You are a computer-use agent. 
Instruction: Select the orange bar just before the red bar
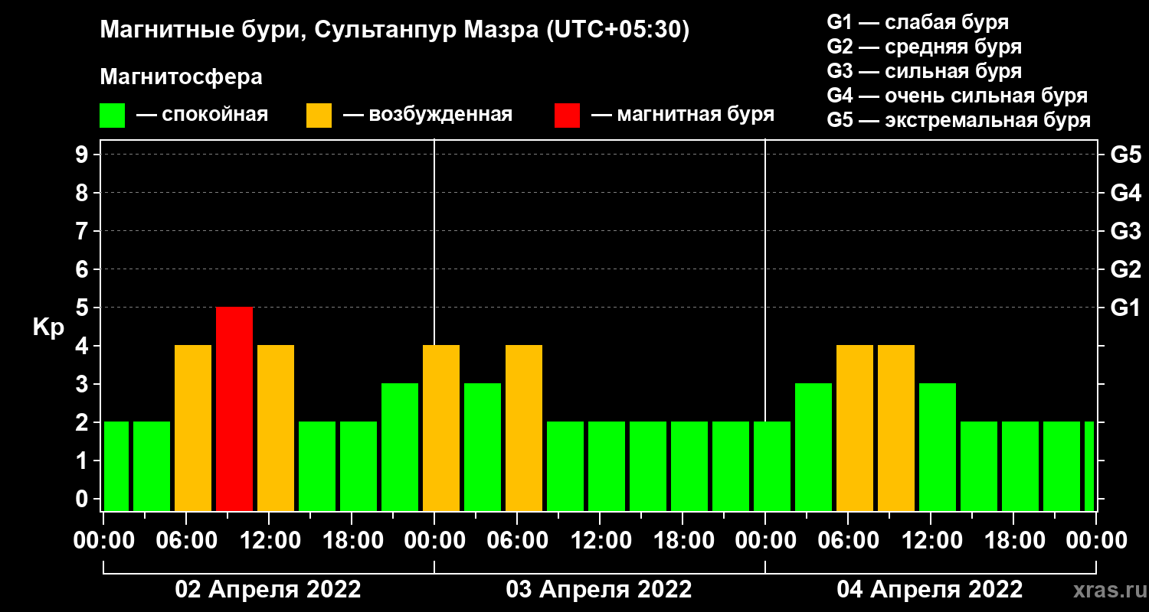pyautogui.click(x=193, y=428)
